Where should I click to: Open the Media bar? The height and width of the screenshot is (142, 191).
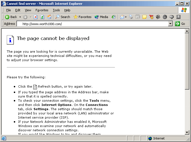(101, 17)
